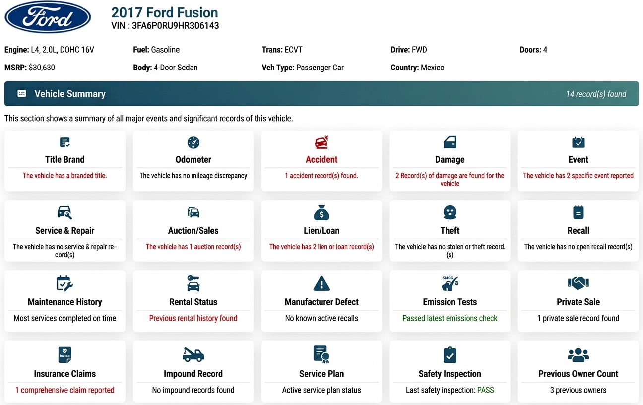Click "3 previous owners" text
This screenshot has height=405, width=643.
(579, 390)
